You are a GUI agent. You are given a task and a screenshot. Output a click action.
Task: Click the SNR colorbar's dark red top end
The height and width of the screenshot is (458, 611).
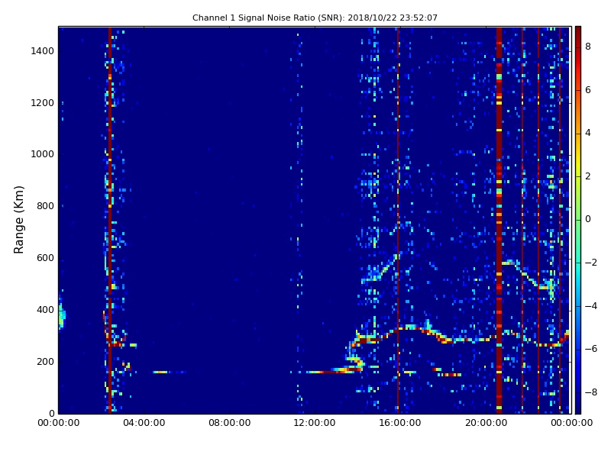578,31
